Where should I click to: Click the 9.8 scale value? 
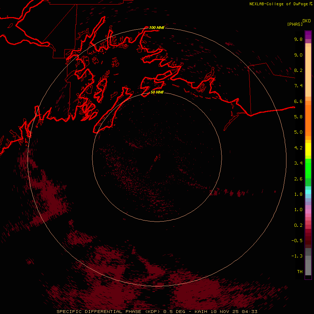point(298,39)
